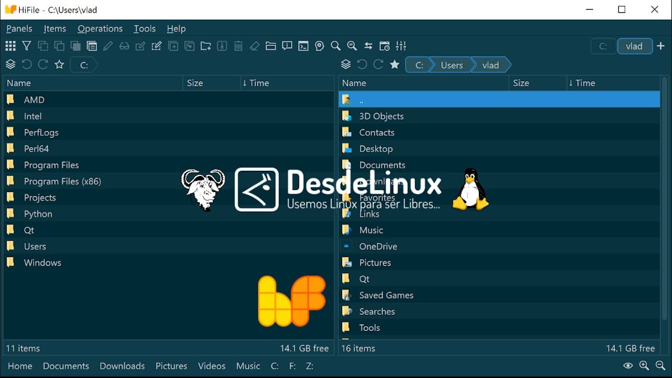Click the new folder icon
The width and height of the screenshot is (672, 378).
pyautogui.click(x=206, y=46)
